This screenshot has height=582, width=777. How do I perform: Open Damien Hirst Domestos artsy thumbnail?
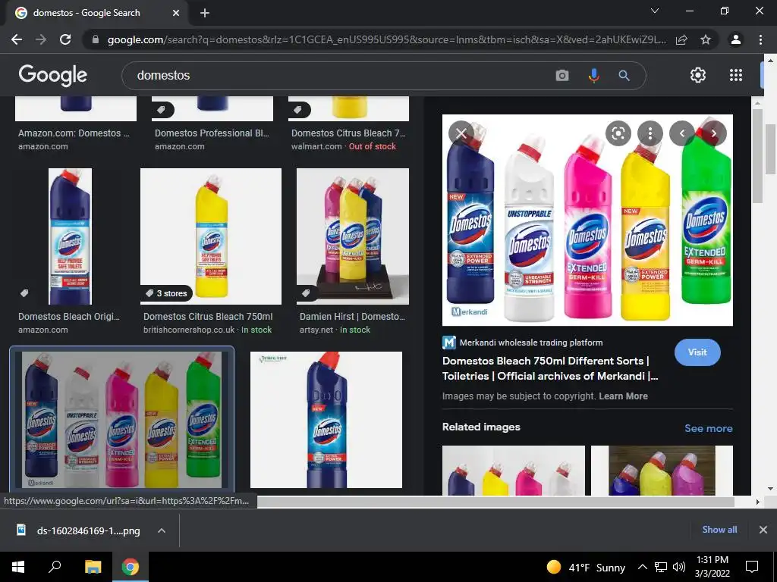pos(353,236)
